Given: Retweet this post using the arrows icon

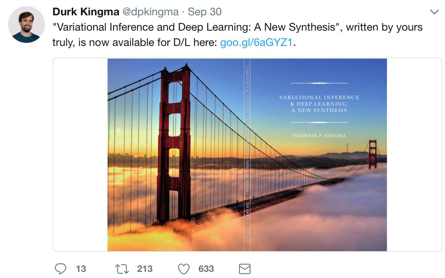Looking at the screenshot, I should point(122,269).
